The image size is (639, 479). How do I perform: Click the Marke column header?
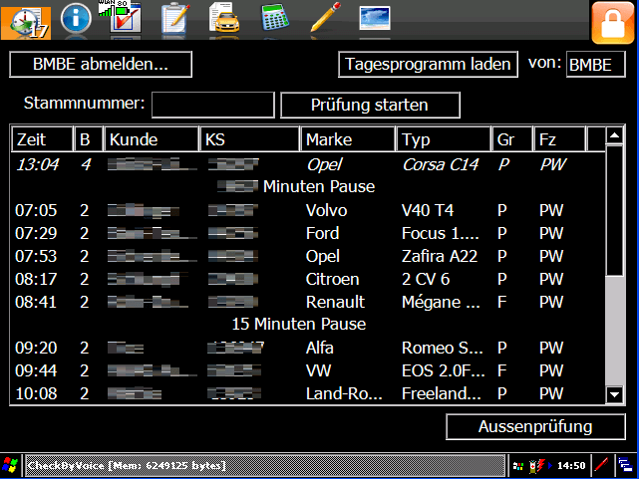[348, 139]
